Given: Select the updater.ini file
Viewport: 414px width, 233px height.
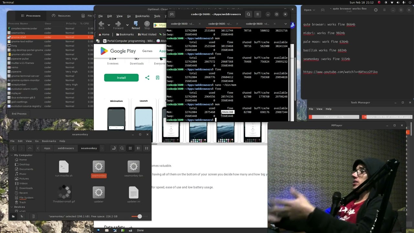Looking at the screenshot, I should pyautogui.click(x=134, y=194).
